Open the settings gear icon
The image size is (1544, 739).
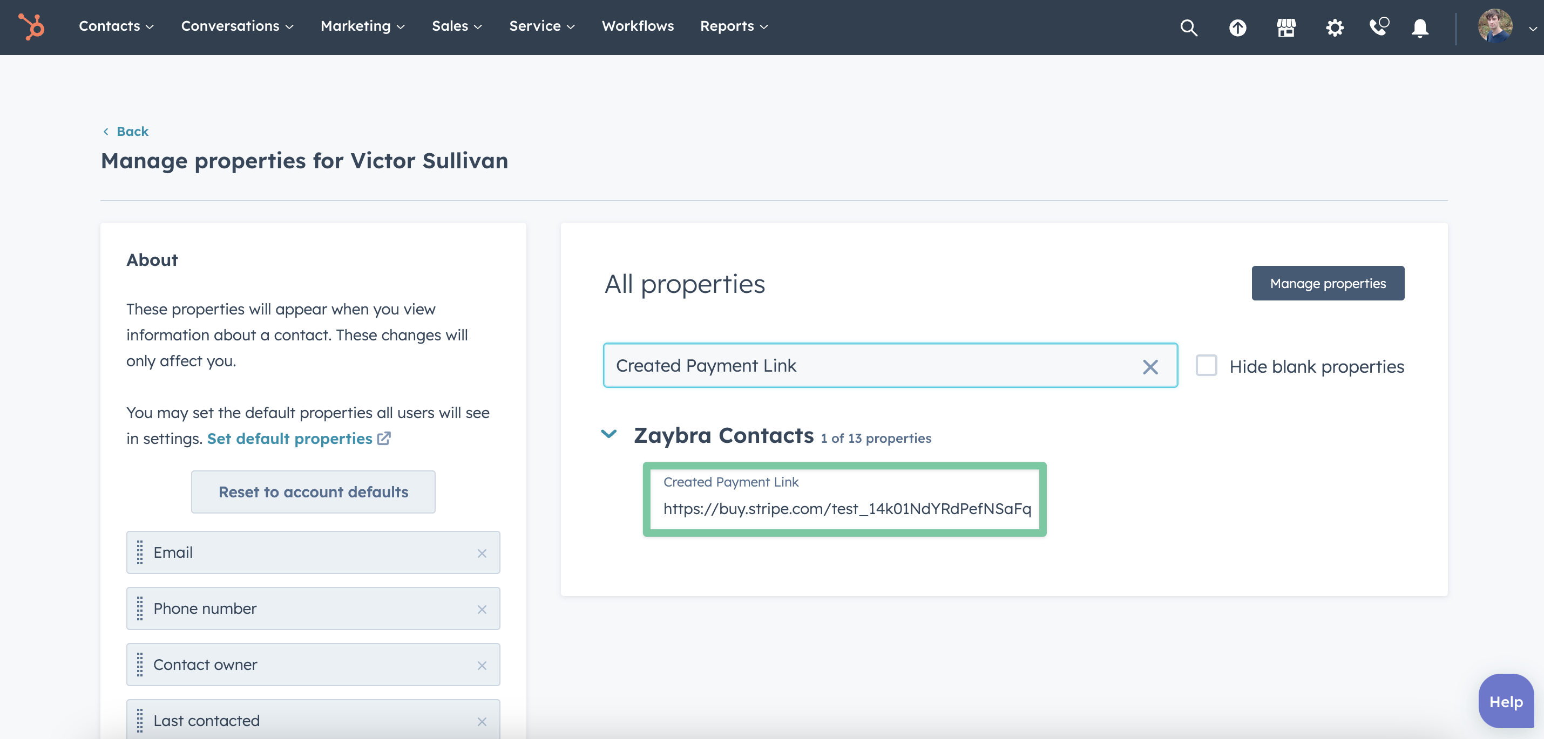1334,28
